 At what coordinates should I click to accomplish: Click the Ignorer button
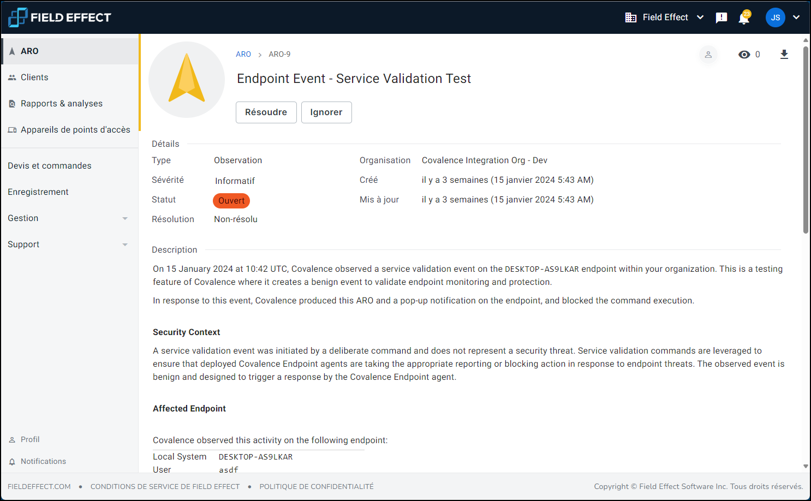click(326, 112)
